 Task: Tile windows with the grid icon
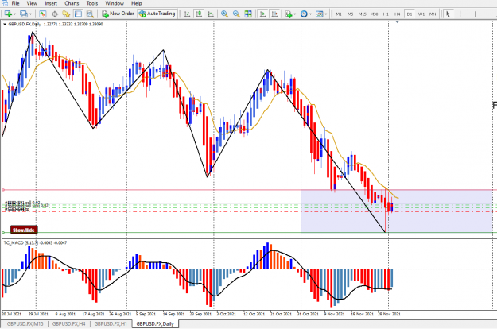point(248,14)
